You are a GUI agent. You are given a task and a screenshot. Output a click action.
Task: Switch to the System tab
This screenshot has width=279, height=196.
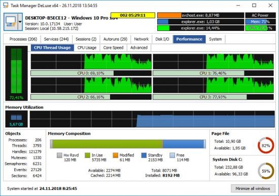(x=216, y=39)
